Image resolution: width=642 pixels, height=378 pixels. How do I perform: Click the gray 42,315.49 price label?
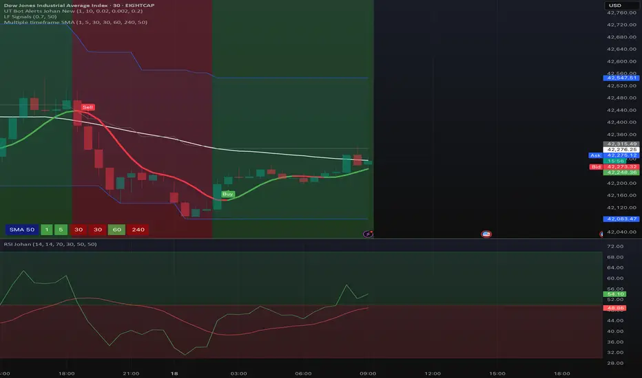(x=621, y=144)
